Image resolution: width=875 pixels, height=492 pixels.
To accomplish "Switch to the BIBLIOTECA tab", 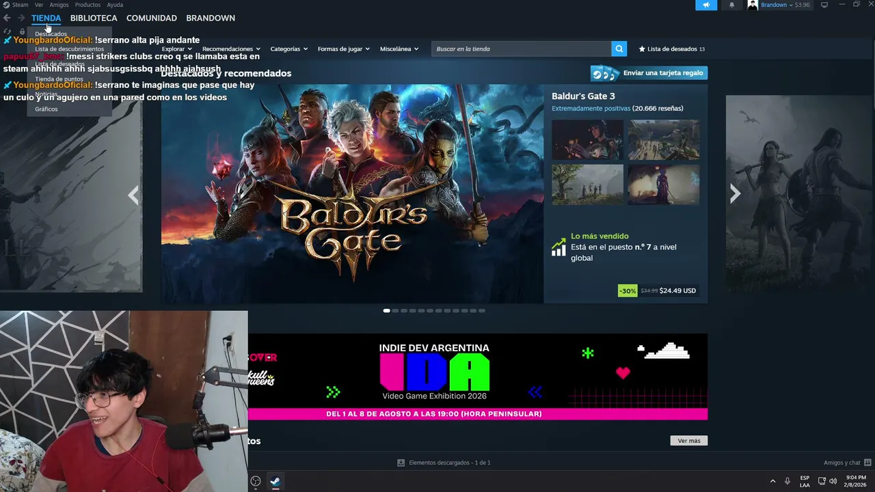I will coord(94,18).
